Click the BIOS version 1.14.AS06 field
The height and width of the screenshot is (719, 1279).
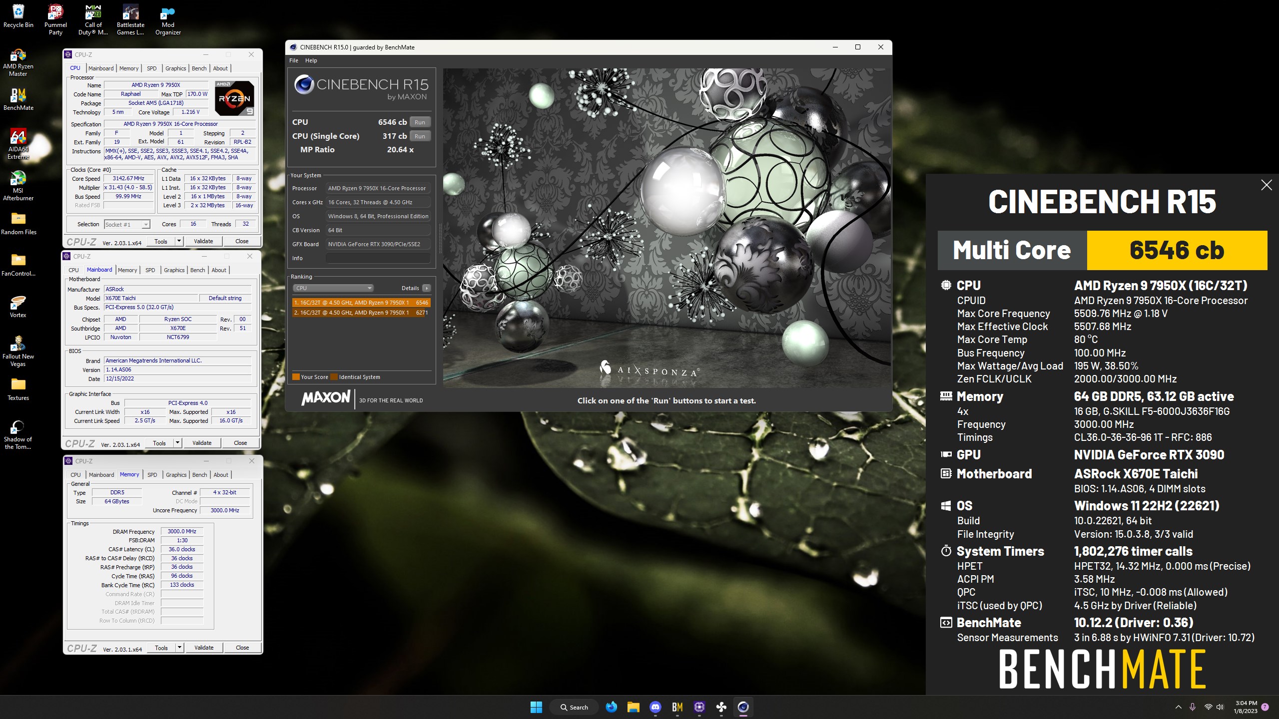[x=177, y=369]
